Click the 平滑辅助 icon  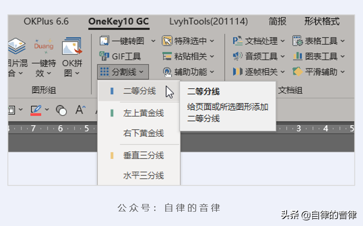[297, 71]
